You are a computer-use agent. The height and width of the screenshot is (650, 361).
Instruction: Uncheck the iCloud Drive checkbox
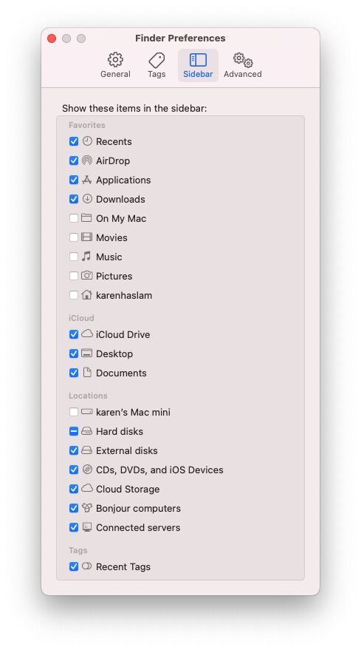(x=74, y=334)
